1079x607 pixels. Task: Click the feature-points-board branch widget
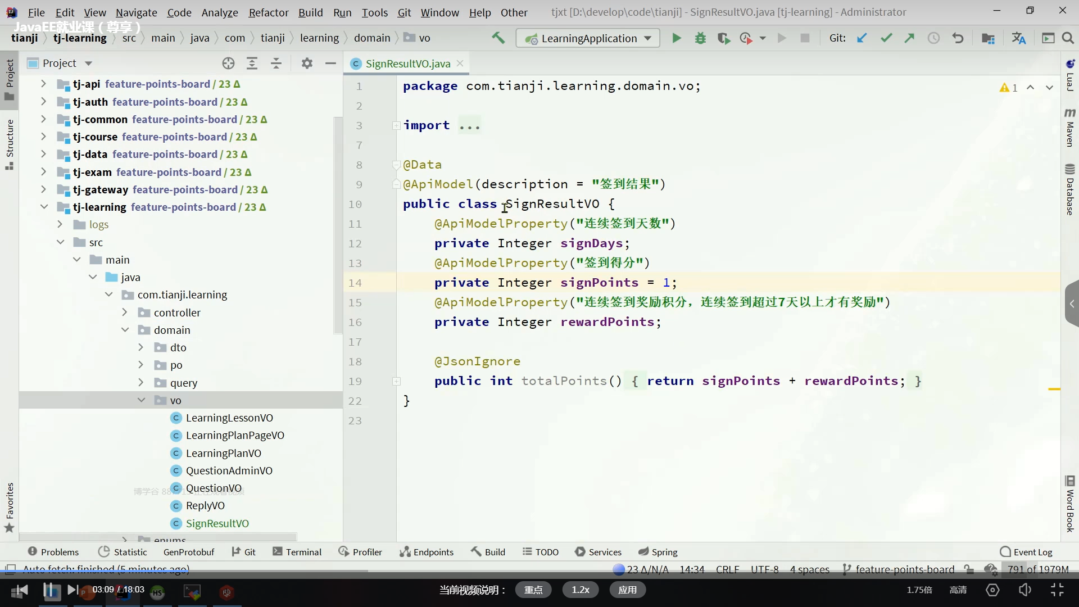coord(899,569)
